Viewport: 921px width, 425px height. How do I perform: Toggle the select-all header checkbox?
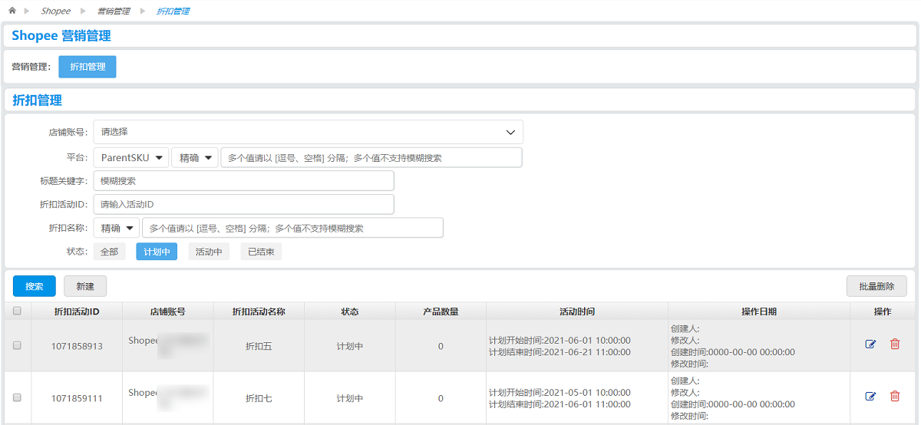[17, 311]
